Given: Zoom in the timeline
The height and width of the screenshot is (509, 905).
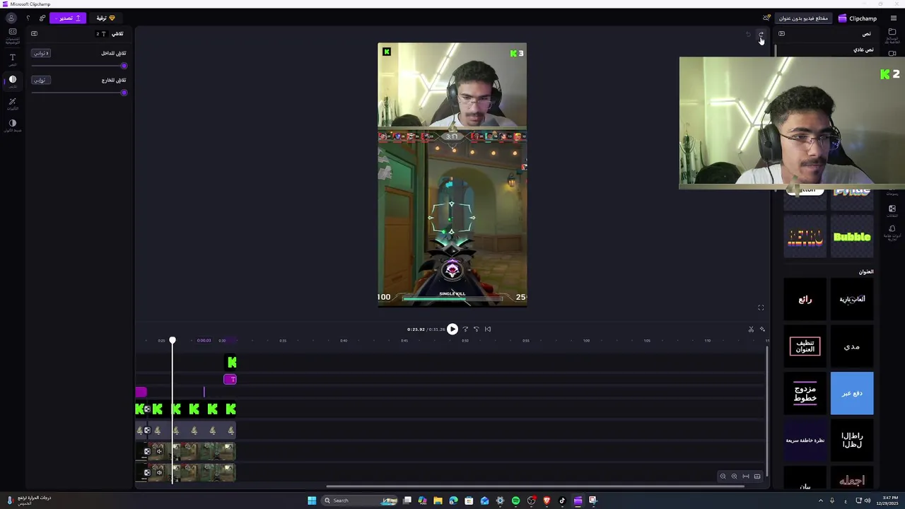Looking at the screenshot, I should (x=734, y=476).
